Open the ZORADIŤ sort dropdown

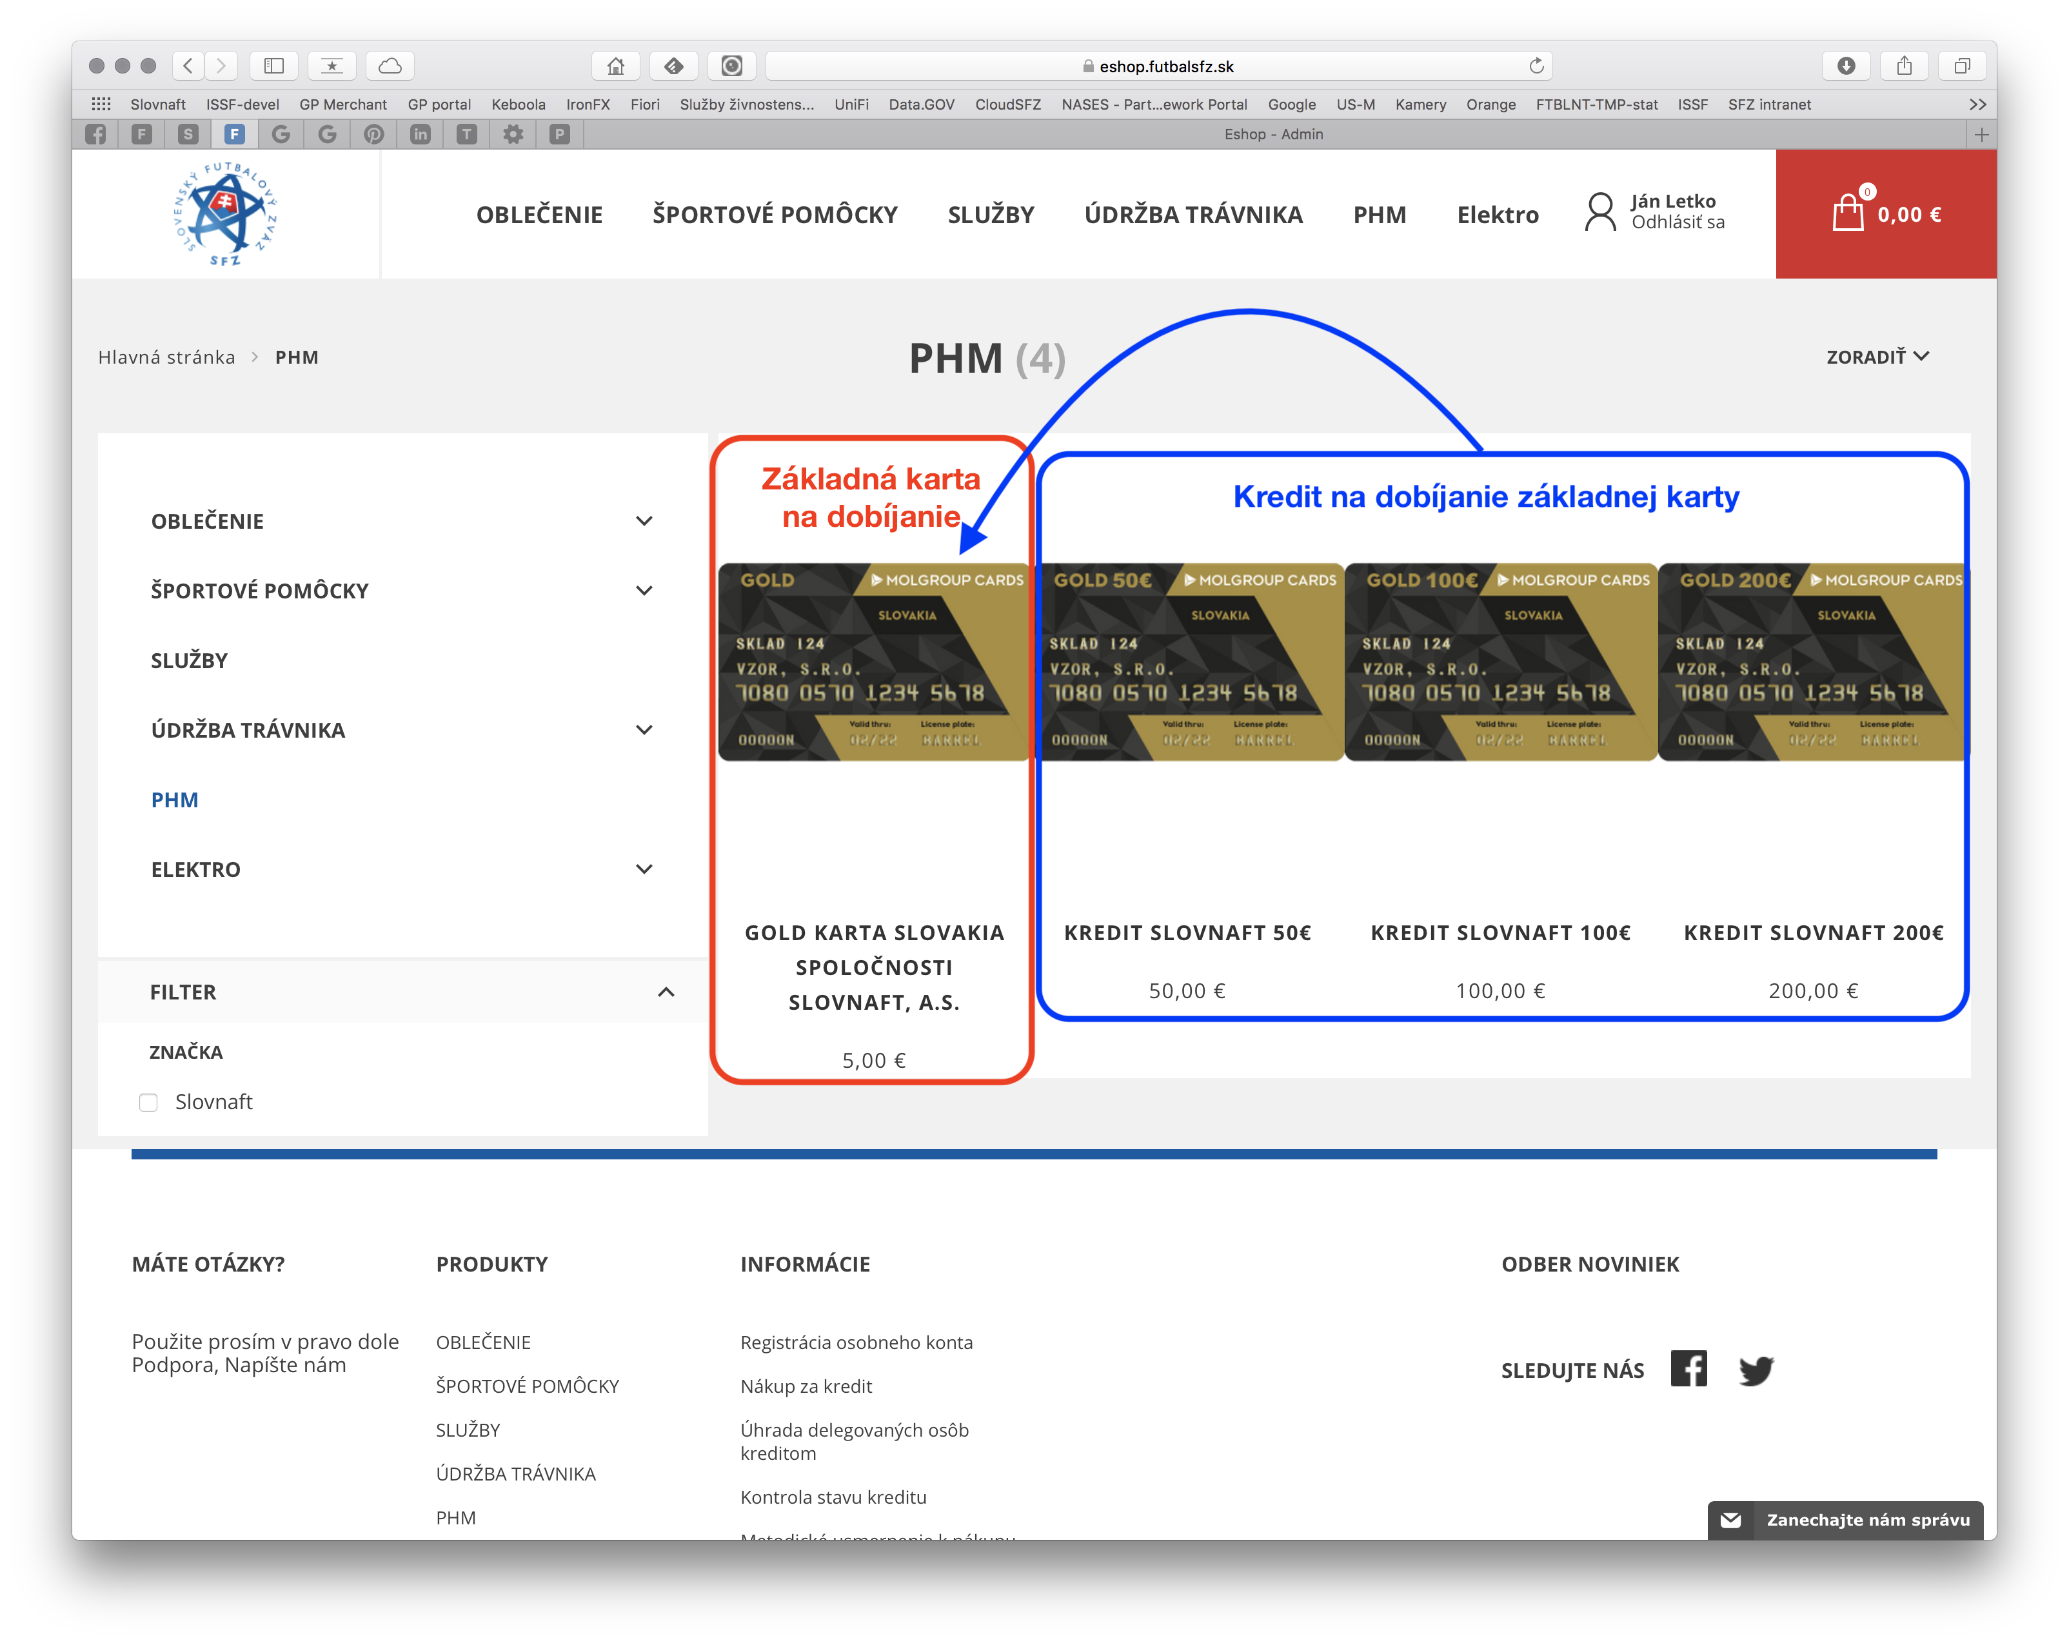[x=1877, y=356]
